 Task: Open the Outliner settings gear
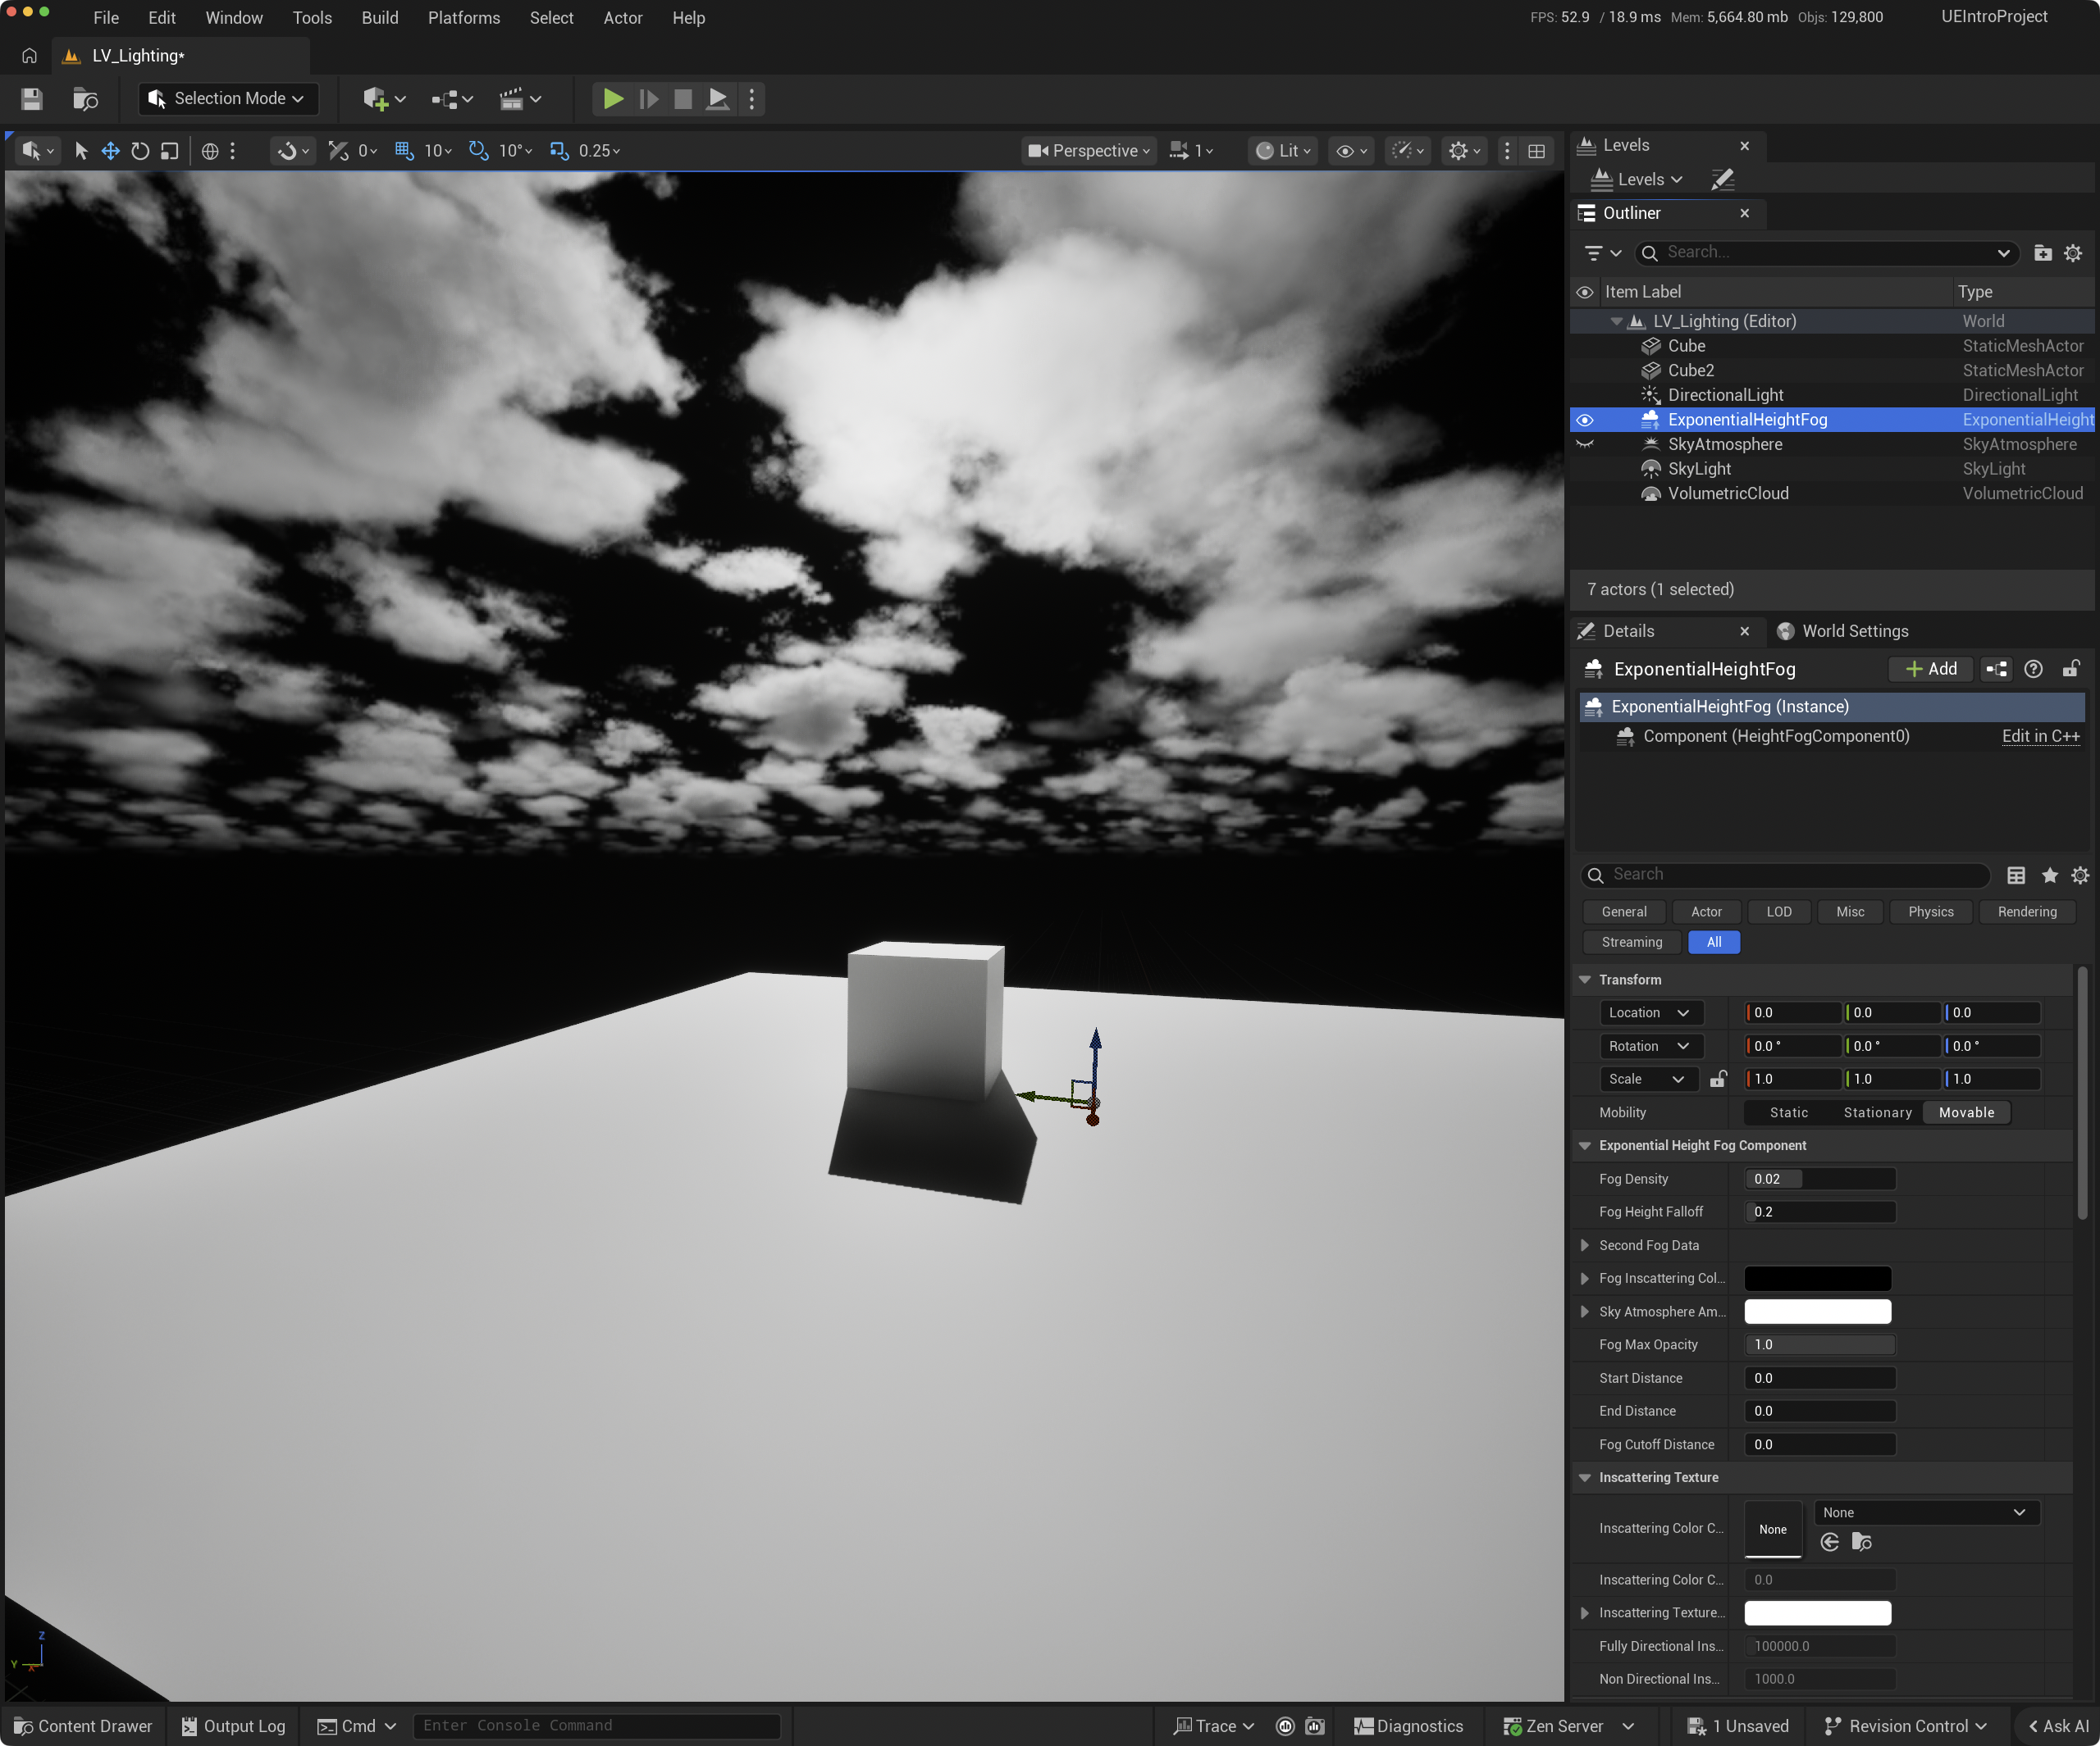click(x=2073, y=252)
